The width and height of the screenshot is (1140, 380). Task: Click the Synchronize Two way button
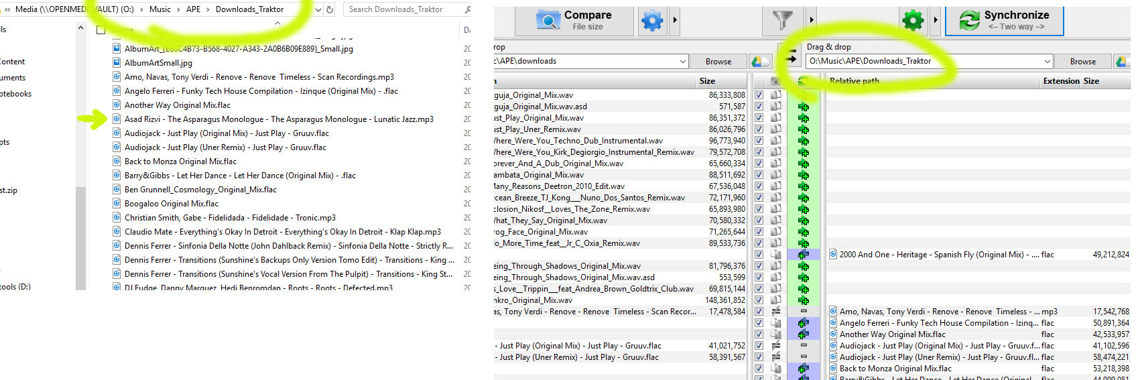1004,21
